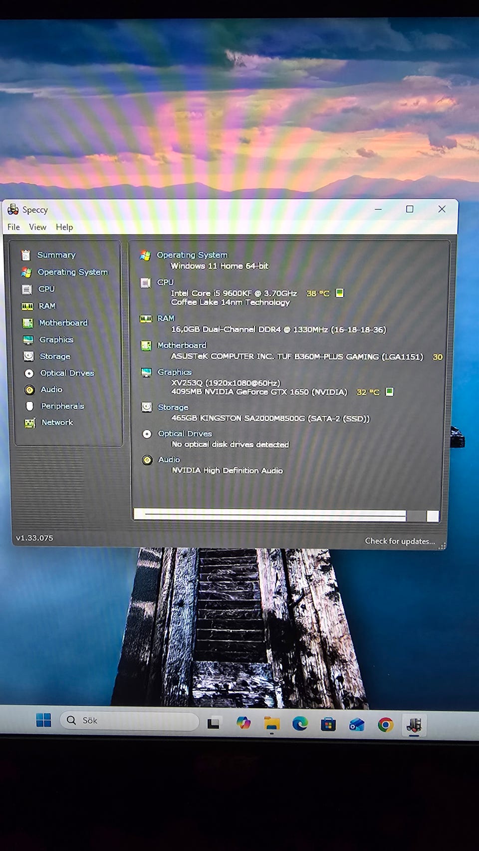This screenshot has height=851, width=479.
Task: Open the Audio heading in summary
Action: coord(169,460)
